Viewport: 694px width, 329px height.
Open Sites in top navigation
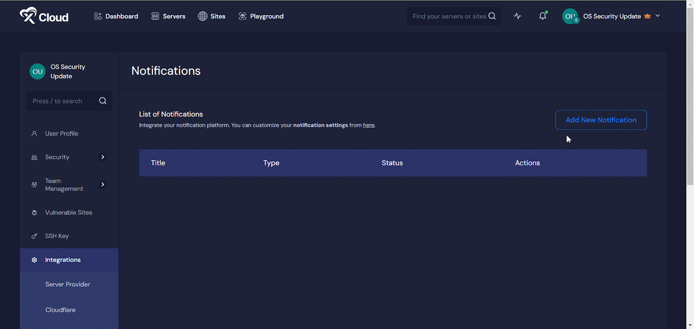[x=212, y=16]
